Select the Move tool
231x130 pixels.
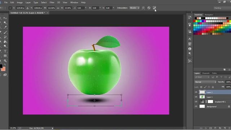(5, 18)
